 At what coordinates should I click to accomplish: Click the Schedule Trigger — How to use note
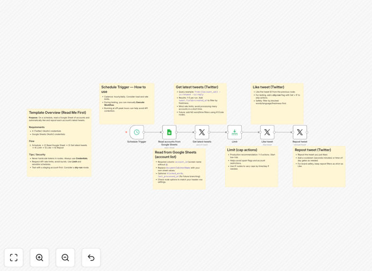point(127,104)
